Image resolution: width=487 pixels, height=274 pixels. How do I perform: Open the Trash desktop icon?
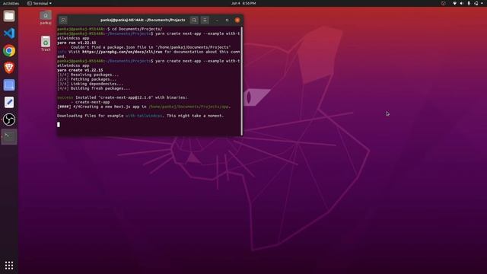pos(46,44)
